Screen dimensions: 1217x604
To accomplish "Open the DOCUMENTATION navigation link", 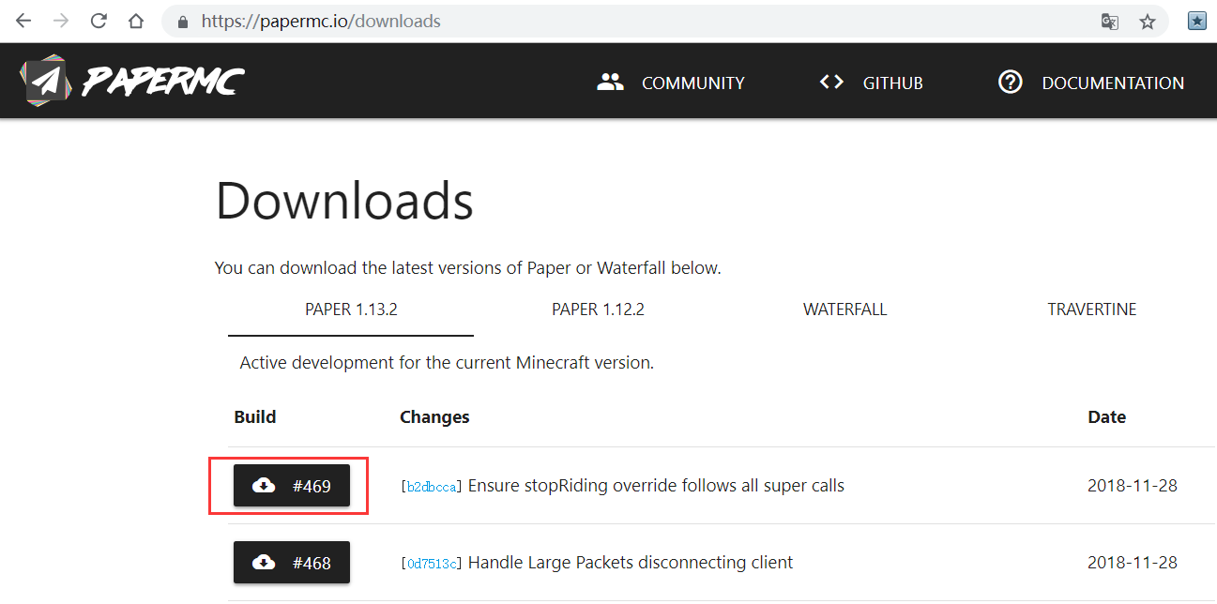I will click(1113, 83).
